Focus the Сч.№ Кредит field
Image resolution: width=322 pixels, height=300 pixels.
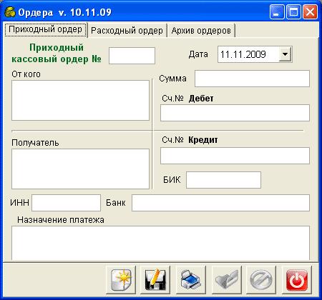click(x=235, y=156)
